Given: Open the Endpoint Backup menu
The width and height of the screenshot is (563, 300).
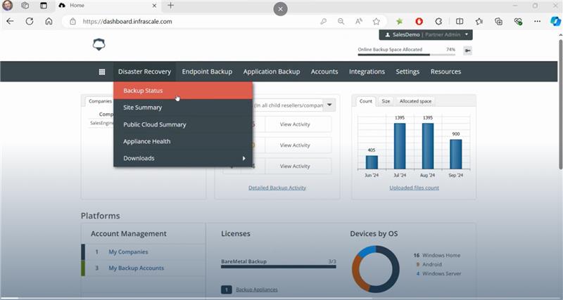Looking at the screenshot, I should click(207, 72).
